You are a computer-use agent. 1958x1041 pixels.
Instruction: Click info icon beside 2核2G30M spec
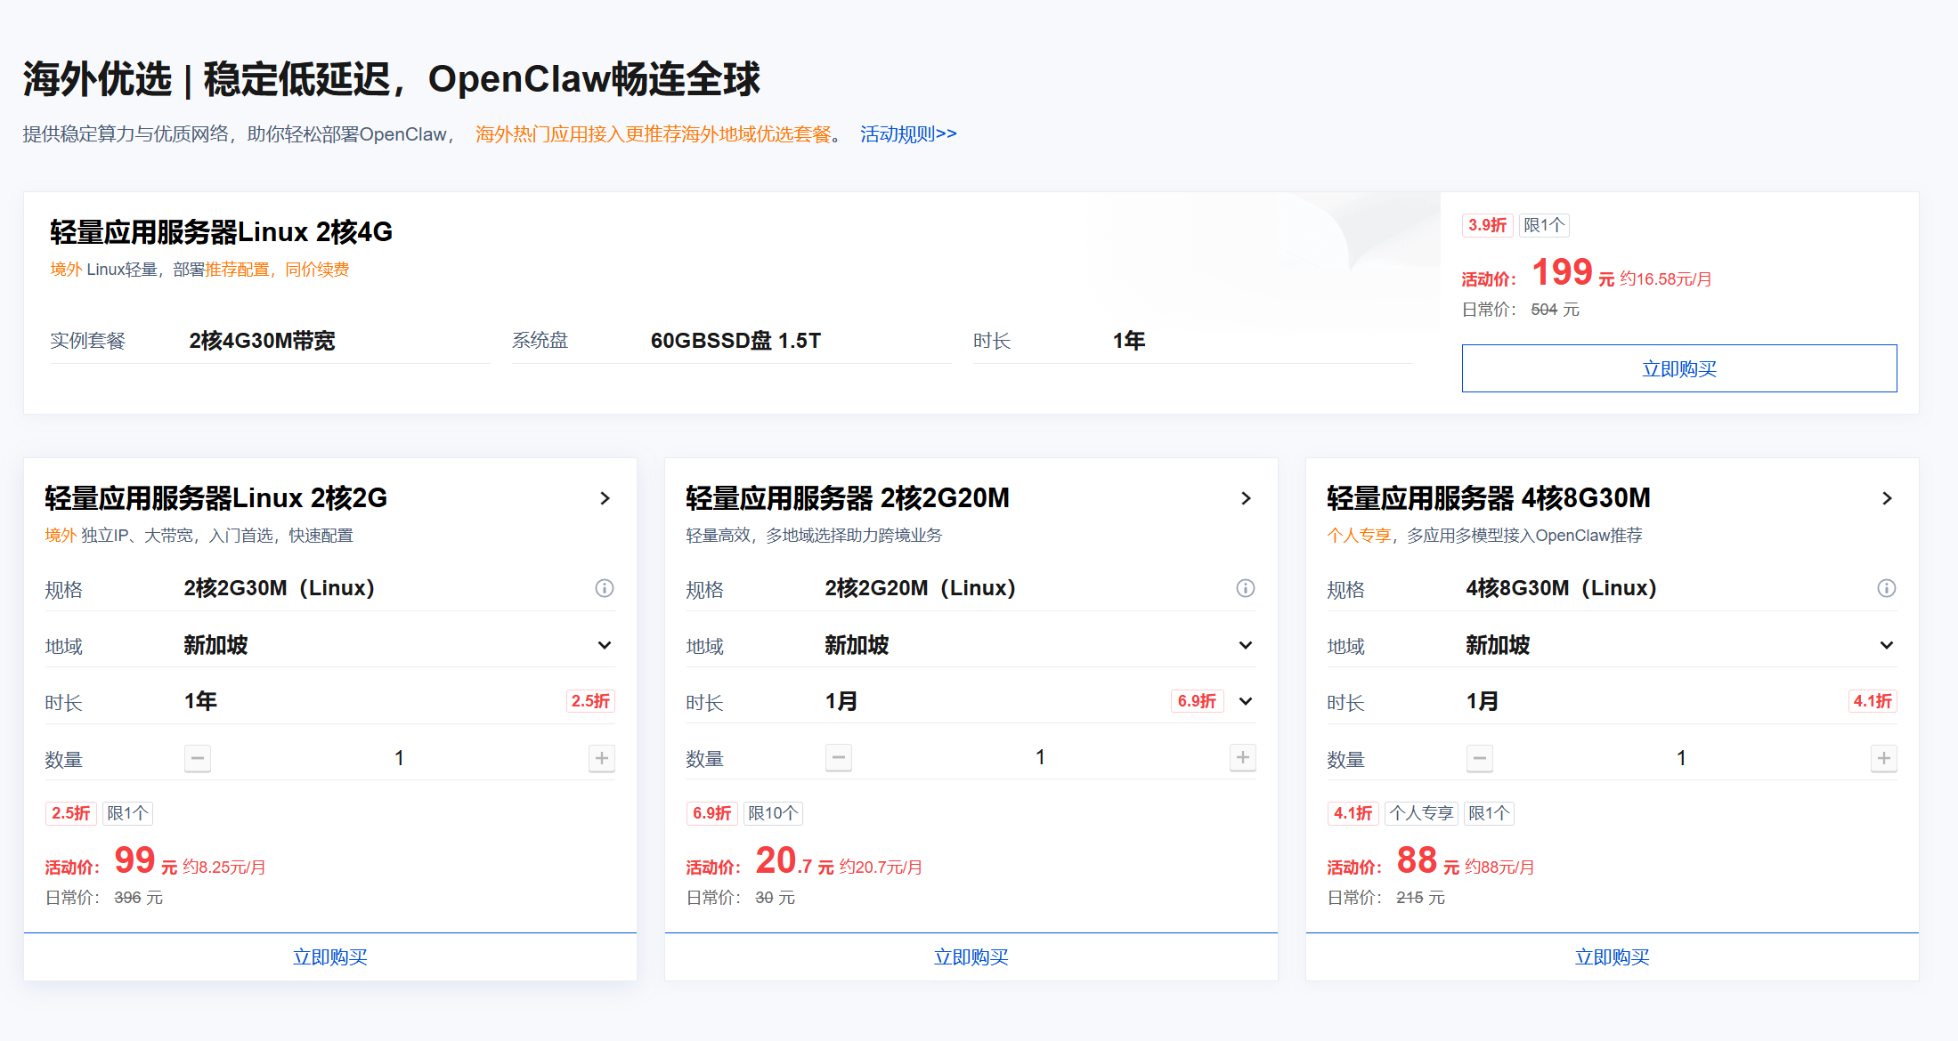605,588
